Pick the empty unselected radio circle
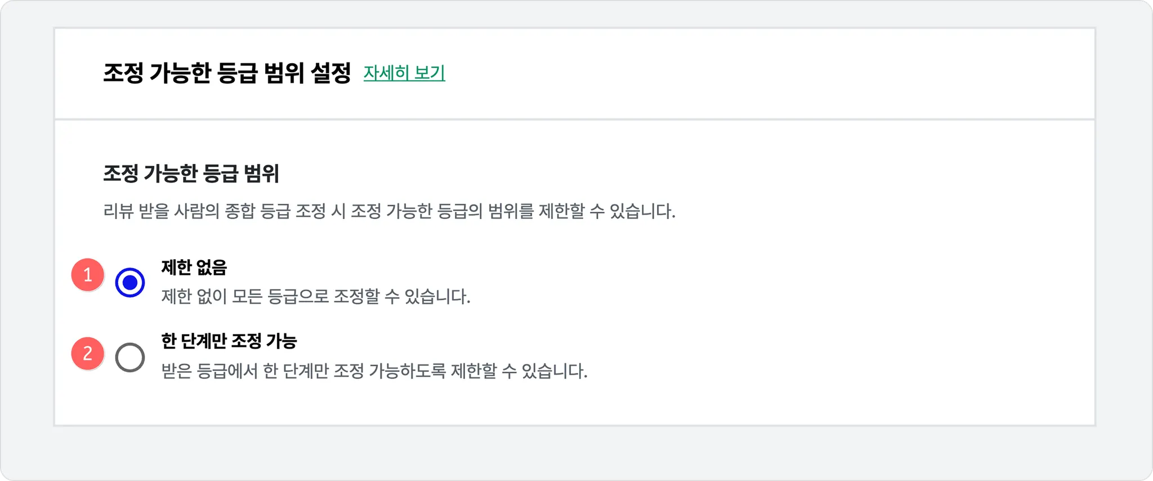Image resolution: width=1153 pixels, height=481 pixels. click(130, 357)
